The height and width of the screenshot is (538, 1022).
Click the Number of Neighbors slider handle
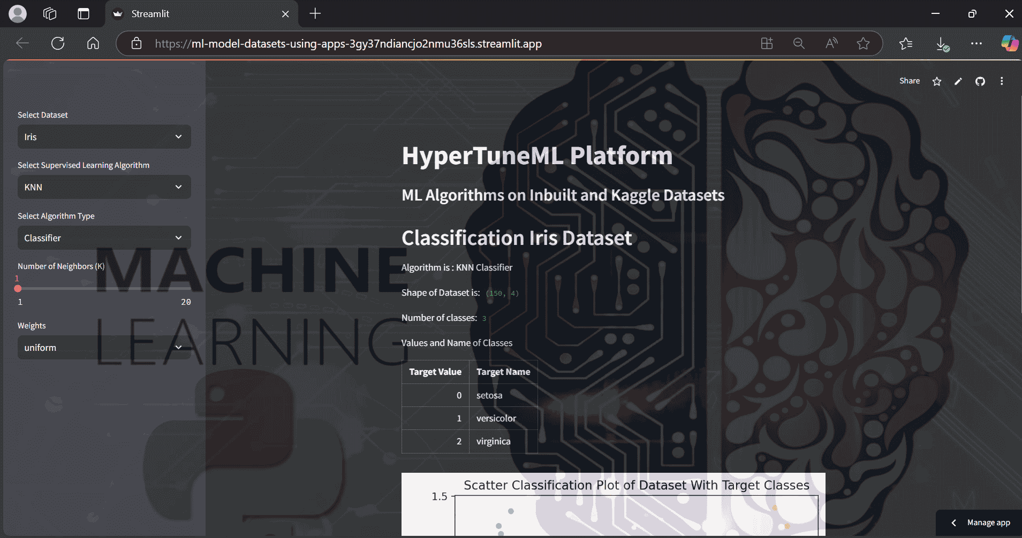(18, 289)
